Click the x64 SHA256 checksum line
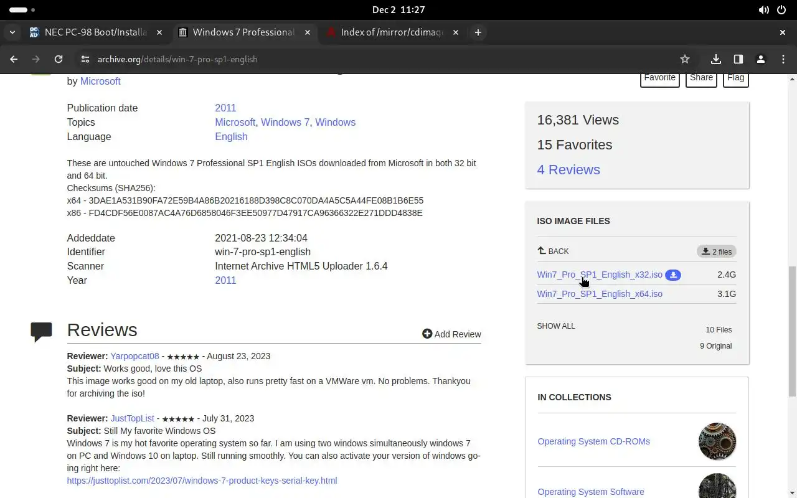 coord(245,200)
